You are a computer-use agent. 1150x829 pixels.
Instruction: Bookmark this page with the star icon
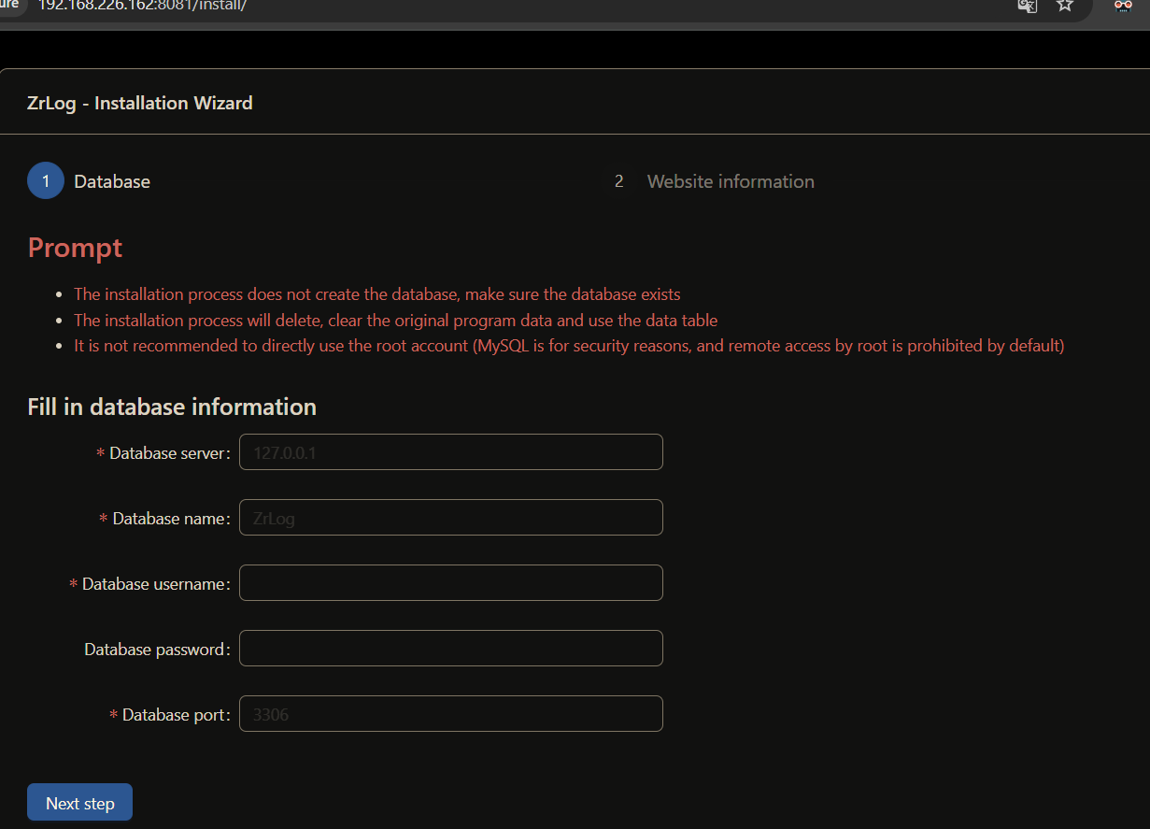pyautogui.click(x=1065, y=5)
